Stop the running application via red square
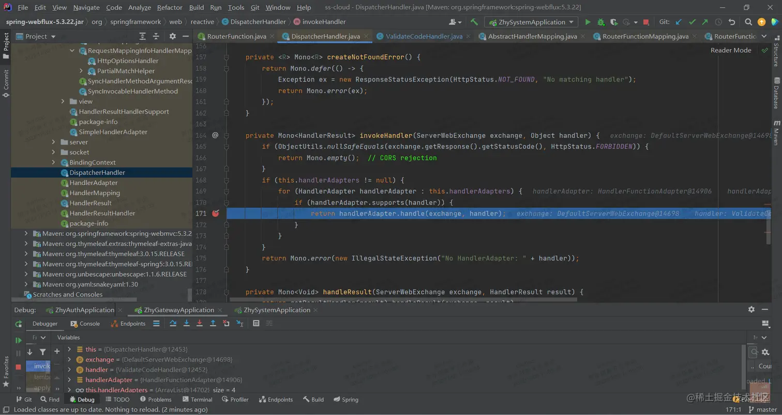Screen dimensions: 782x415 point(646,22)
